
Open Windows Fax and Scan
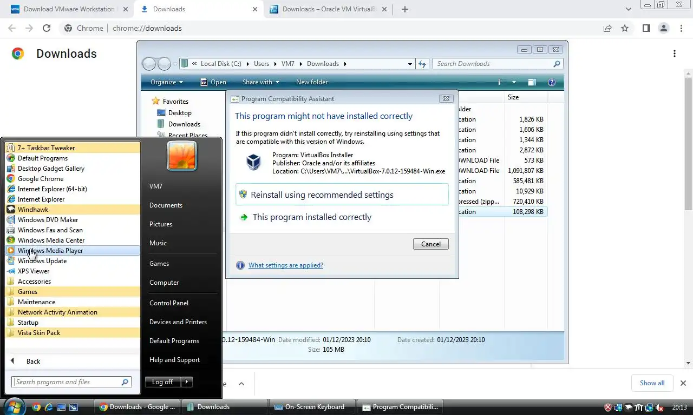(73, 230)
